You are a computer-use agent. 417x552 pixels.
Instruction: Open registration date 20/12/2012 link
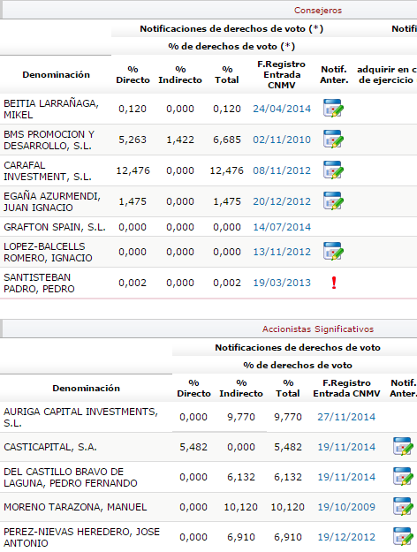[282, 201]
